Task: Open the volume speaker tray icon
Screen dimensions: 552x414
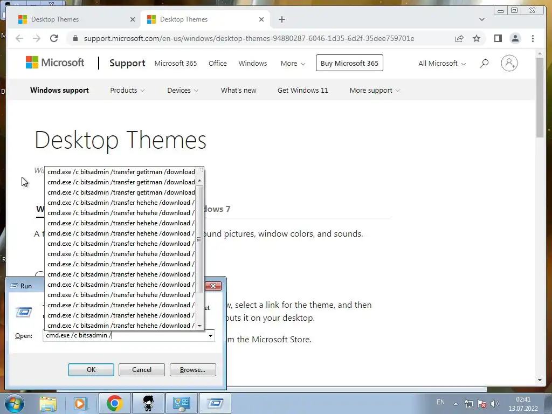Action: pos(495,404)
